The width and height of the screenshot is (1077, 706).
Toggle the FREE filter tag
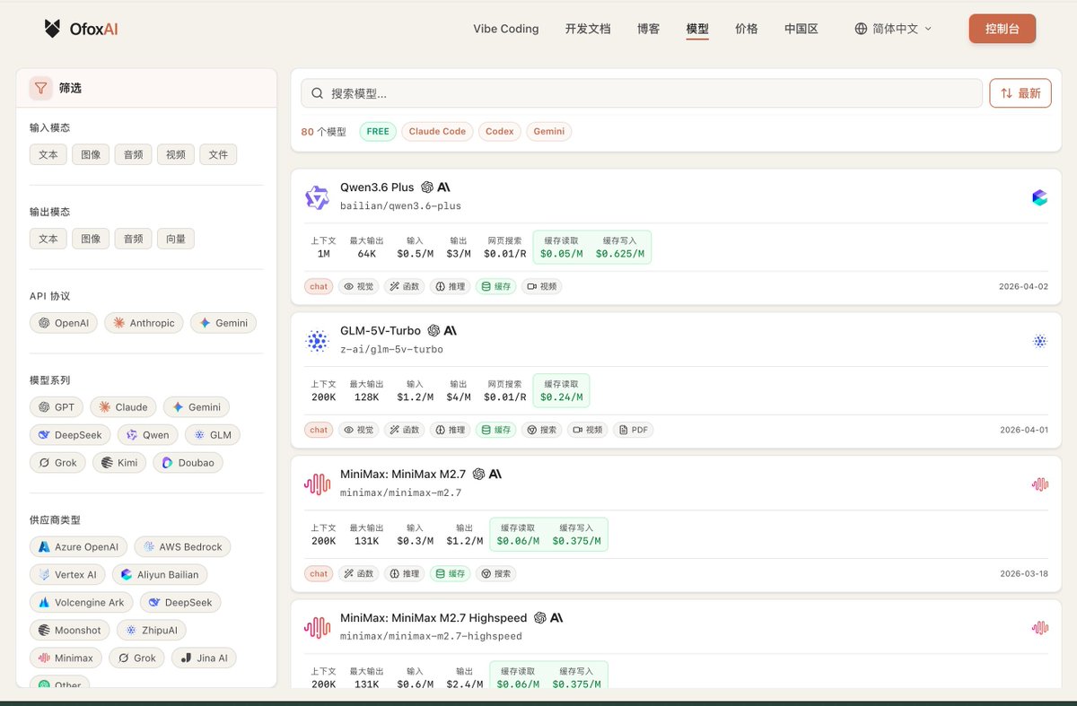coord(377,131)
